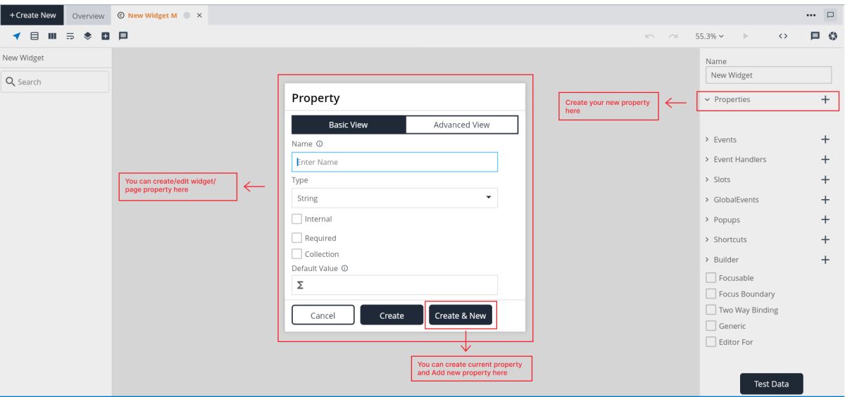
Task: Open the three-dots more menu
Action: [810, 15]
